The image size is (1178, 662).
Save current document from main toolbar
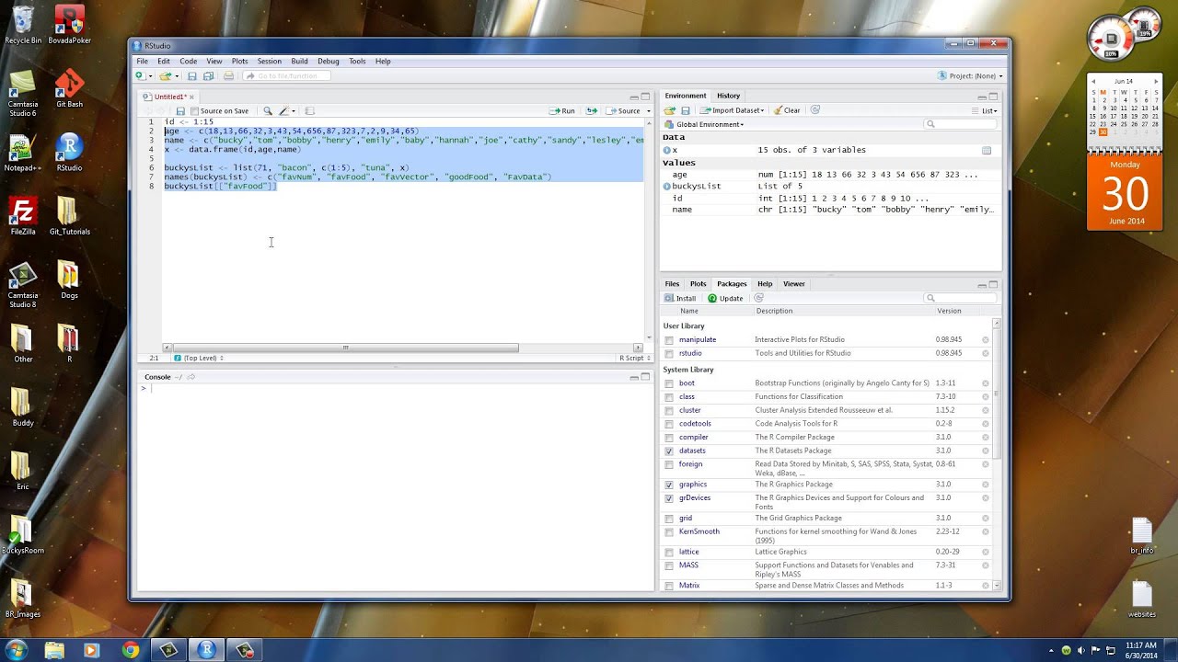point(192,76)
